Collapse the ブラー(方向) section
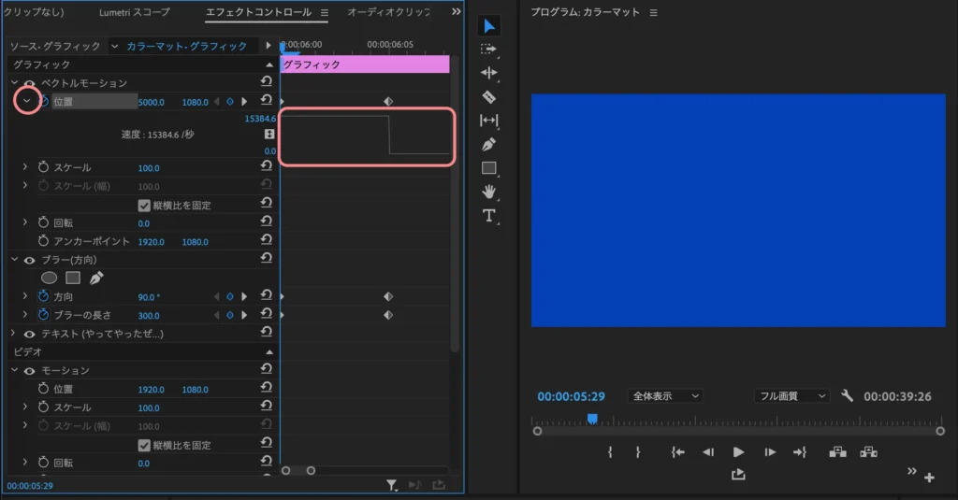958x500 pixels. 14,260
